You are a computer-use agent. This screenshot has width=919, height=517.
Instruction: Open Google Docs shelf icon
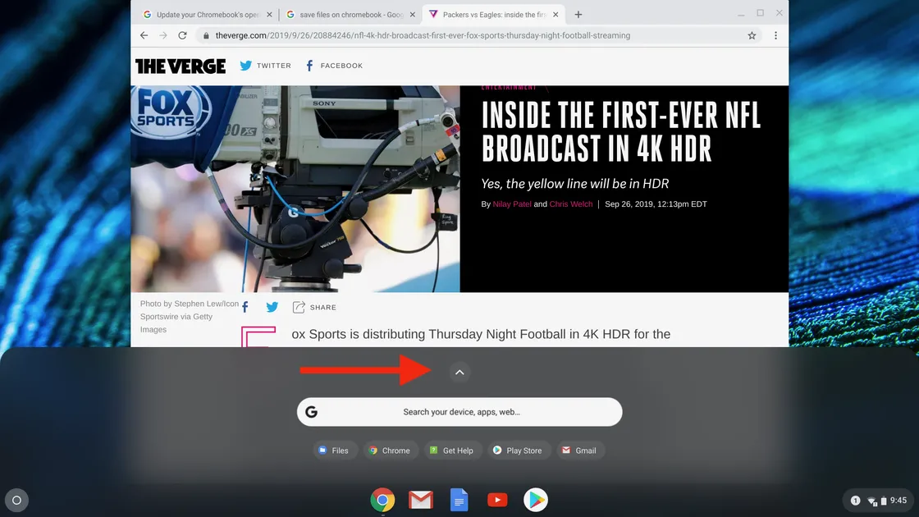459,500
